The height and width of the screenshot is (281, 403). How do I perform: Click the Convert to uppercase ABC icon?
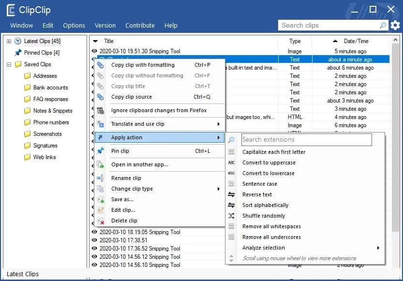click(x=231, y=163)
